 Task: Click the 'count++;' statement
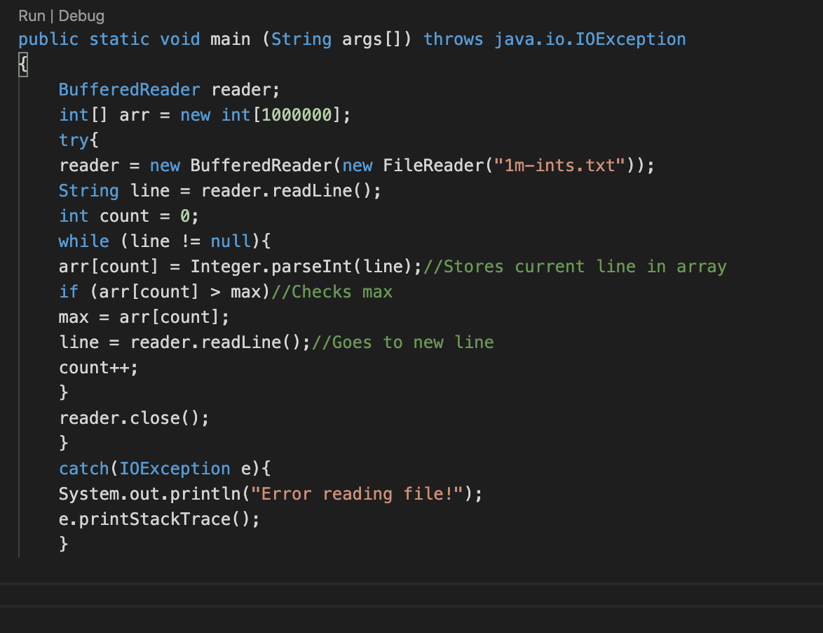tap(98, 367)
